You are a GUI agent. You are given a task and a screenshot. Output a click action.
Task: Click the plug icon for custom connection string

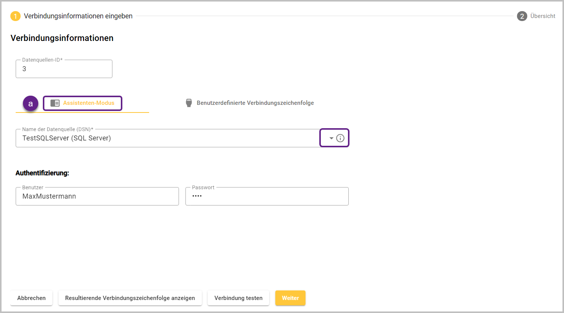tap(189, 103)
